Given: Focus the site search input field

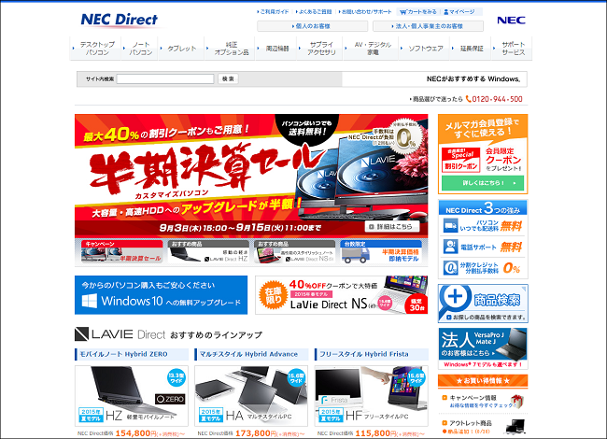Looking at the screenshot, I should 165,79.
